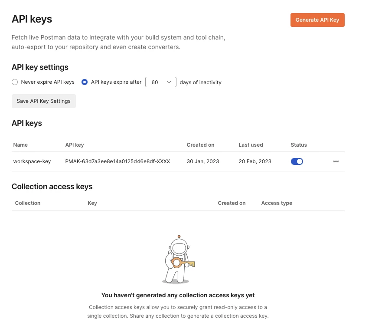Click the 30 Jan, 2023 created date
The image size is (372, 332).
pyautogui.click(x=203, y=161)
